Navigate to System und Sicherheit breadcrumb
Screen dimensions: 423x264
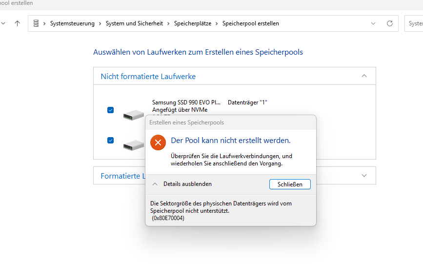coord(134,23)
